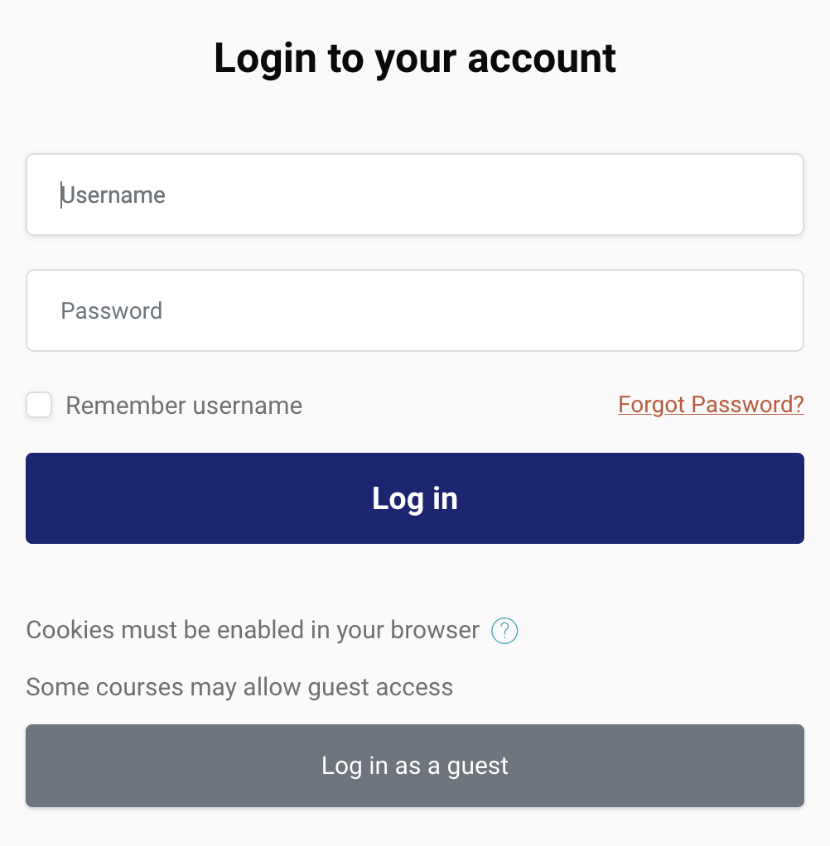Focus the Password input field
Viewport: 830px width, 846px height.
coord(414,310)
